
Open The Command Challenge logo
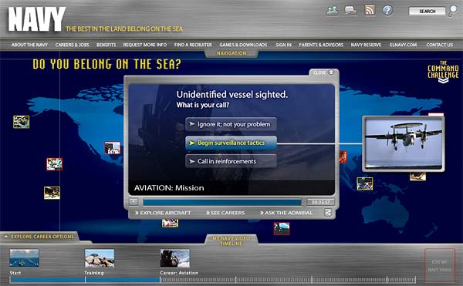[443, 72]
